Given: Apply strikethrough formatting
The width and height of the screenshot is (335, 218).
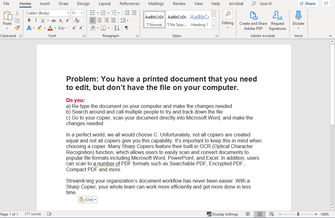Looking at the screenshot, I should (x=54, y=20).
